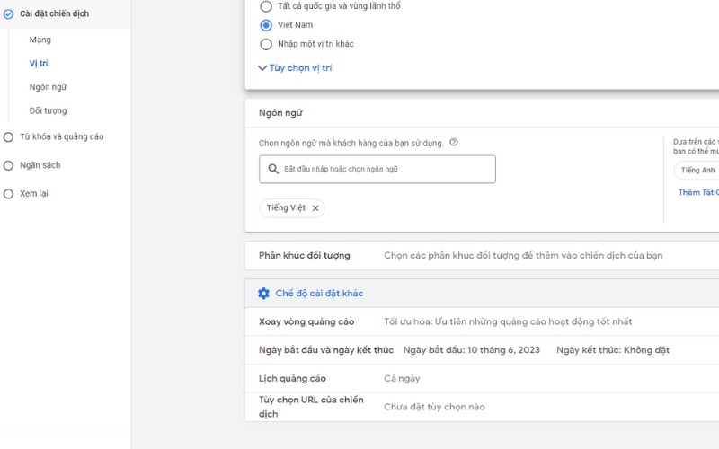Screen dimensions: 719x449
Task: Choose Nhập một vị trí khác option
Action: 266,44
